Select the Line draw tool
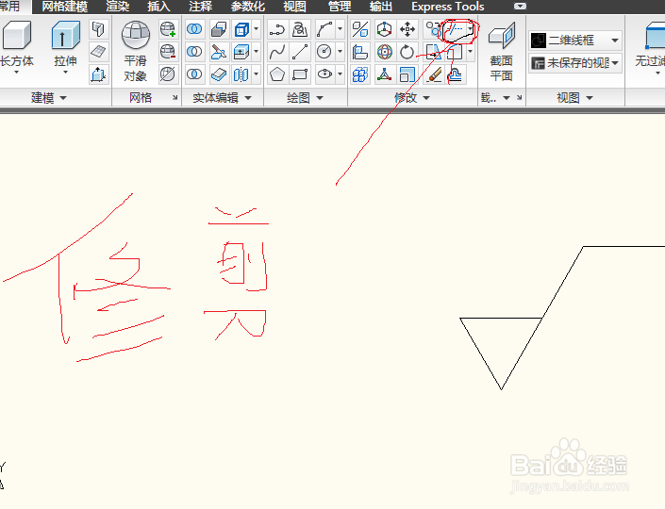 300,52
